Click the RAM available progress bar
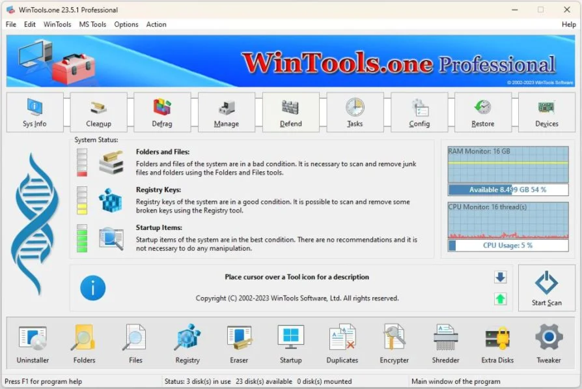The height and width of the screenshot is (389, 582). click(508, 189)
